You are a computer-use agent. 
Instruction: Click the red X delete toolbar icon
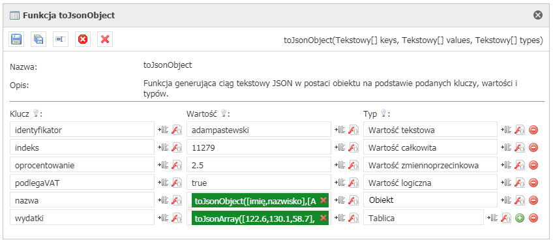click(105, 39)
